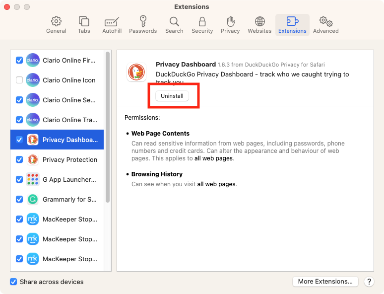Select G App Launcher... list row text
Image resolution: width=384 pixels, height=294 pixels.
point(69,179)
